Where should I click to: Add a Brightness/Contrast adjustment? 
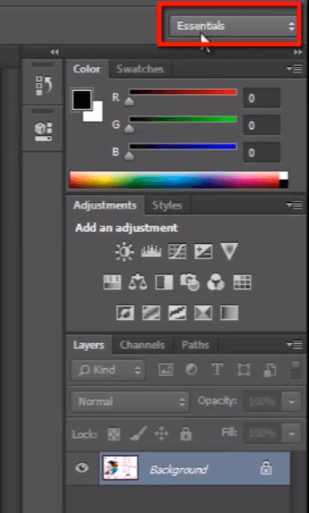124,251
